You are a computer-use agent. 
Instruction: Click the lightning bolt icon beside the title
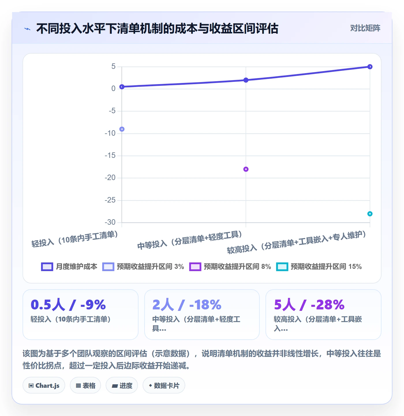pos(27,29)
